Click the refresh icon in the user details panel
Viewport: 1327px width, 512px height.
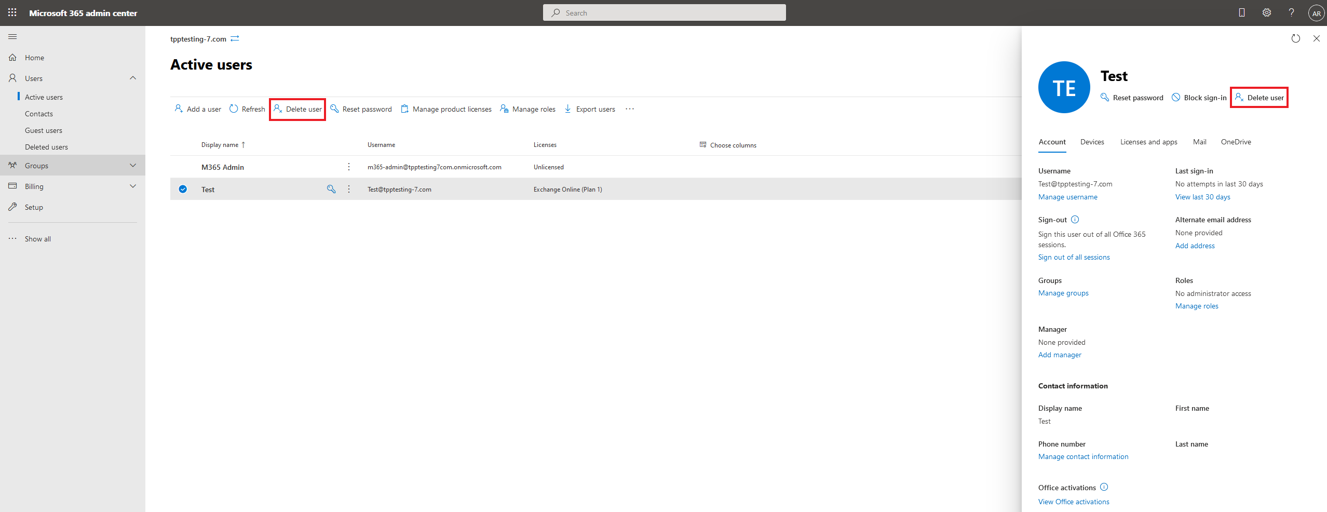[x=1296, y=38]
